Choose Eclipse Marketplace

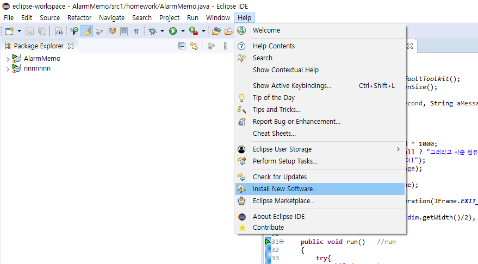coord(320,201)
